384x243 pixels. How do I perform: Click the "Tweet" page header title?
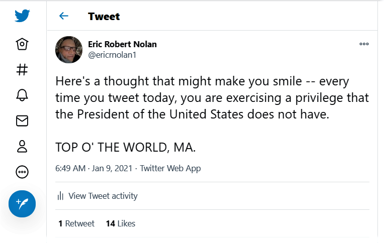click(104, 16)
